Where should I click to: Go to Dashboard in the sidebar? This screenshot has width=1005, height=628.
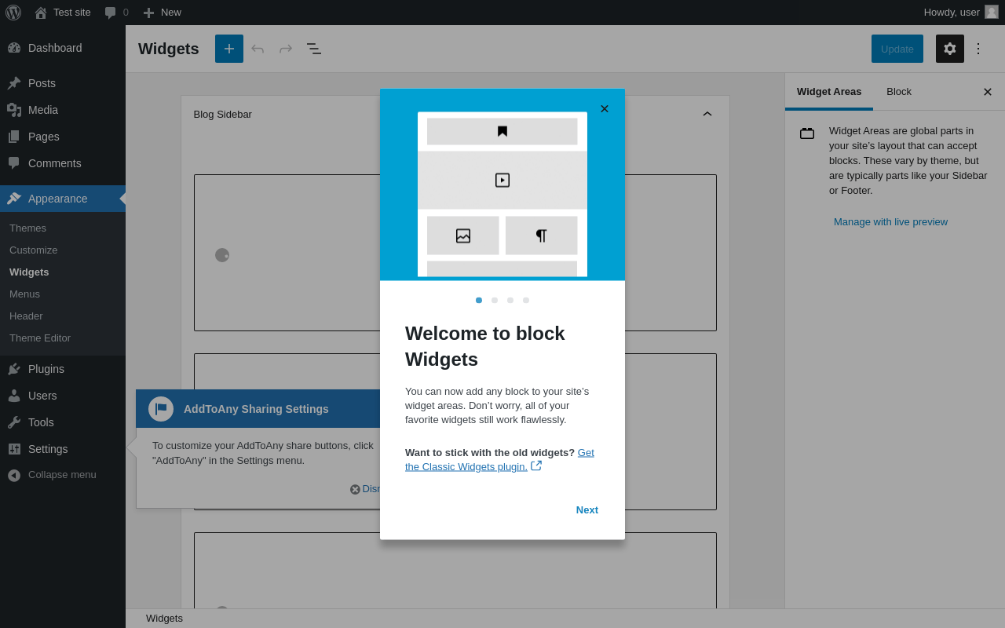pyautogui.click(x=63, y=48)
